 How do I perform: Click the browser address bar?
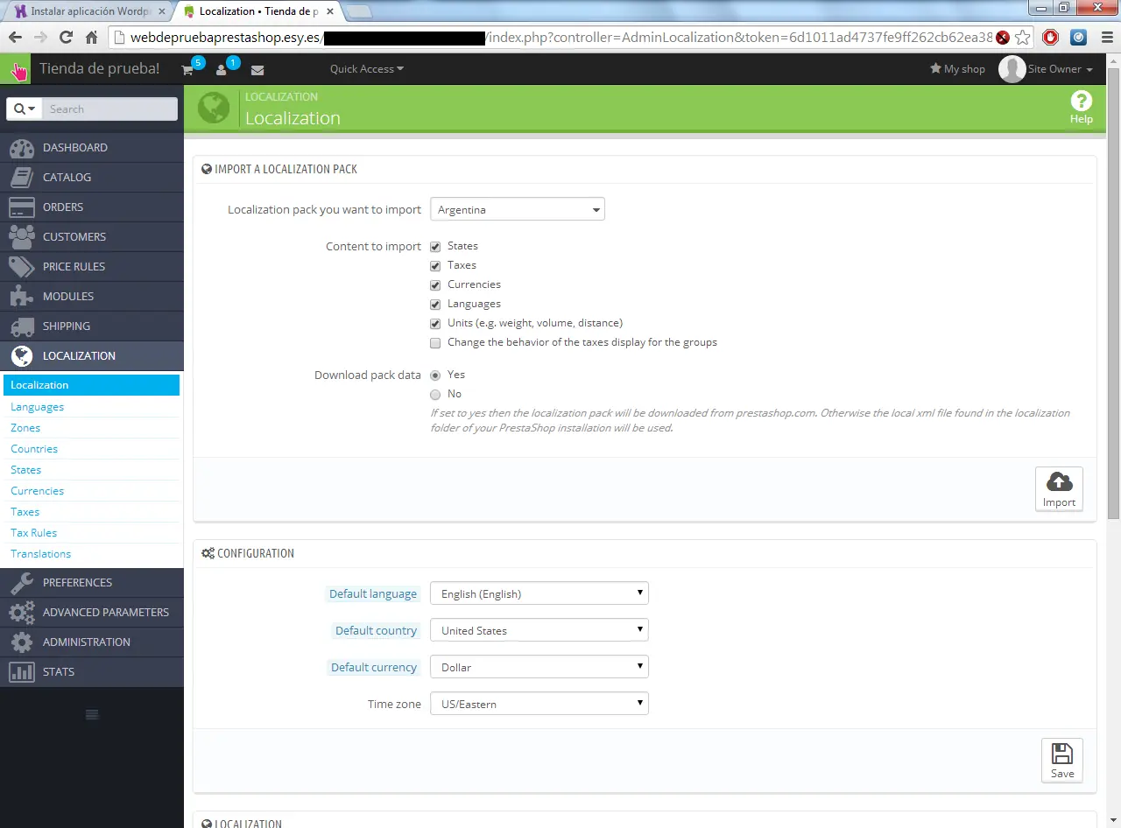point(561,38)
